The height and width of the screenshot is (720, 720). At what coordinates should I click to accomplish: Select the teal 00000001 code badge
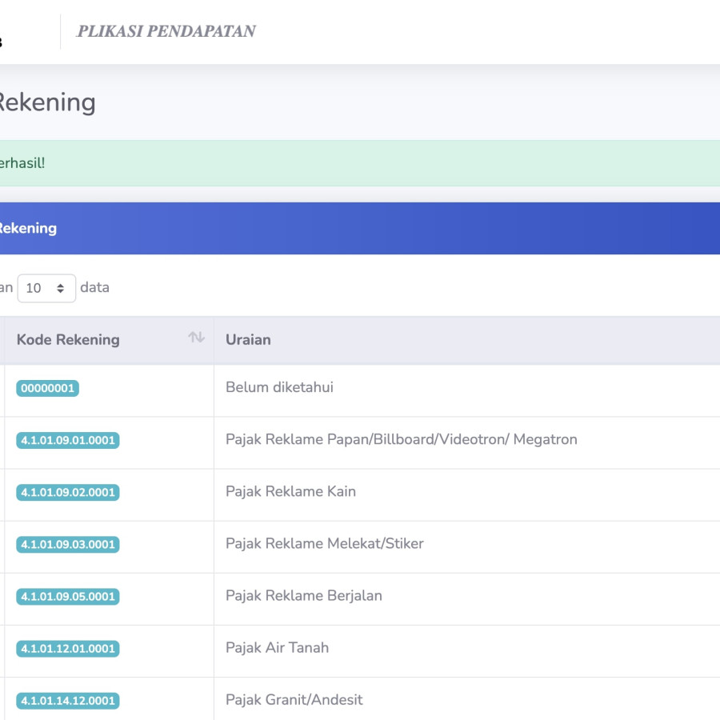click(46, 388)
